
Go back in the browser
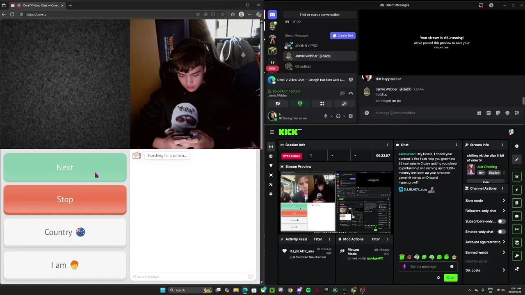(4, 14)
